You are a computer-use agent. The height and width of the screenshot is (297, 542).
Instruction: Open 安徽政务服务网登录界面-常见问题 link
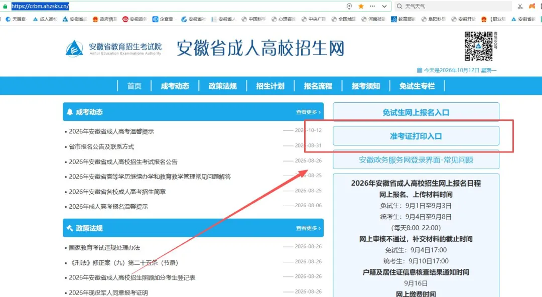click(416, 160)
